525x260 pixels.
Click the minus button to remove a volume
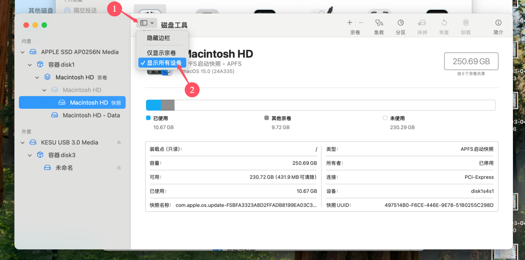(x=361, y=23)
